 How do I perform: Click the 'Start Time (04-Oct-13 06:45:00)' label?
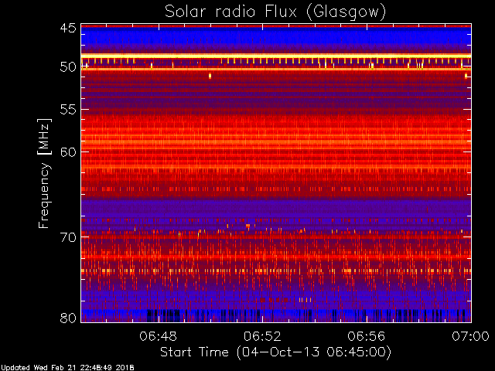275,352
